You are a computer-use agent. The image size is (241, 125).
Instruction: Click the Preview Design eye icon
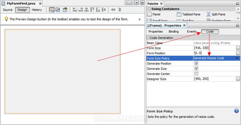pyautogui.click(x=65, y=10)
